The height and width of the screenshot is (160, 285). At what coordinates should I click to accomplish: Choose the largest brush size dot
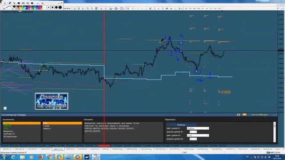pyautogui.click(x=60, y=7)
